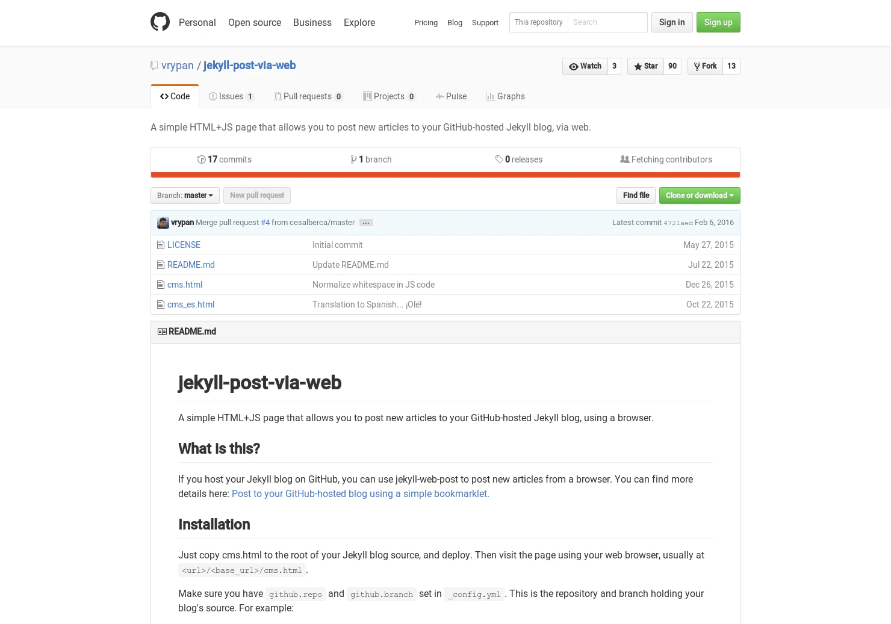
Task: Click the GitHub octocat logo
Action: click(160, 22)
